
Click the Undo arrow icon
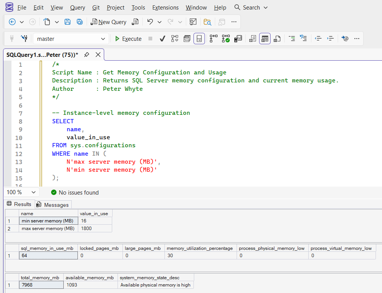tap(150, 22)
